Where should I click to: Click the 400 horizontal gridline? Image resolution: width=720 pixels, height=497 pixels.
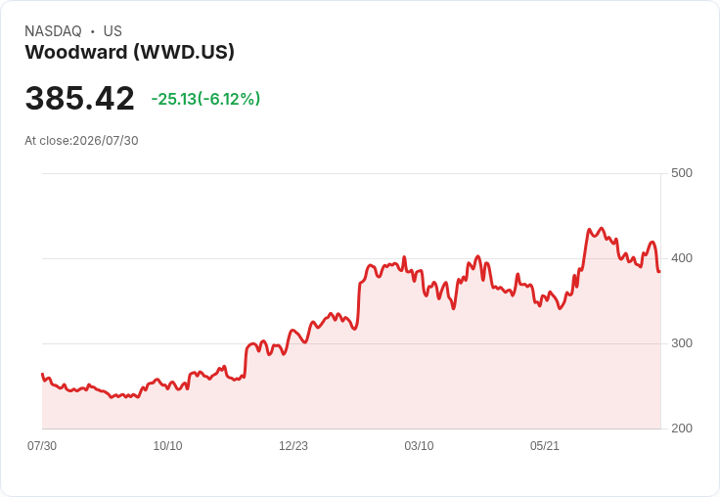[x=351, y=258]
